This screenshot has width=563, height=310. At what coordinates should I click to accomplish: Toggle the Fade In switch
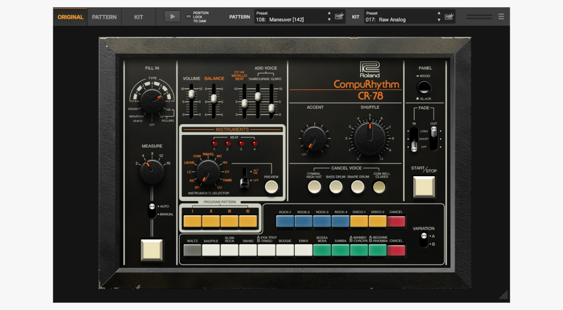point(414,139)
